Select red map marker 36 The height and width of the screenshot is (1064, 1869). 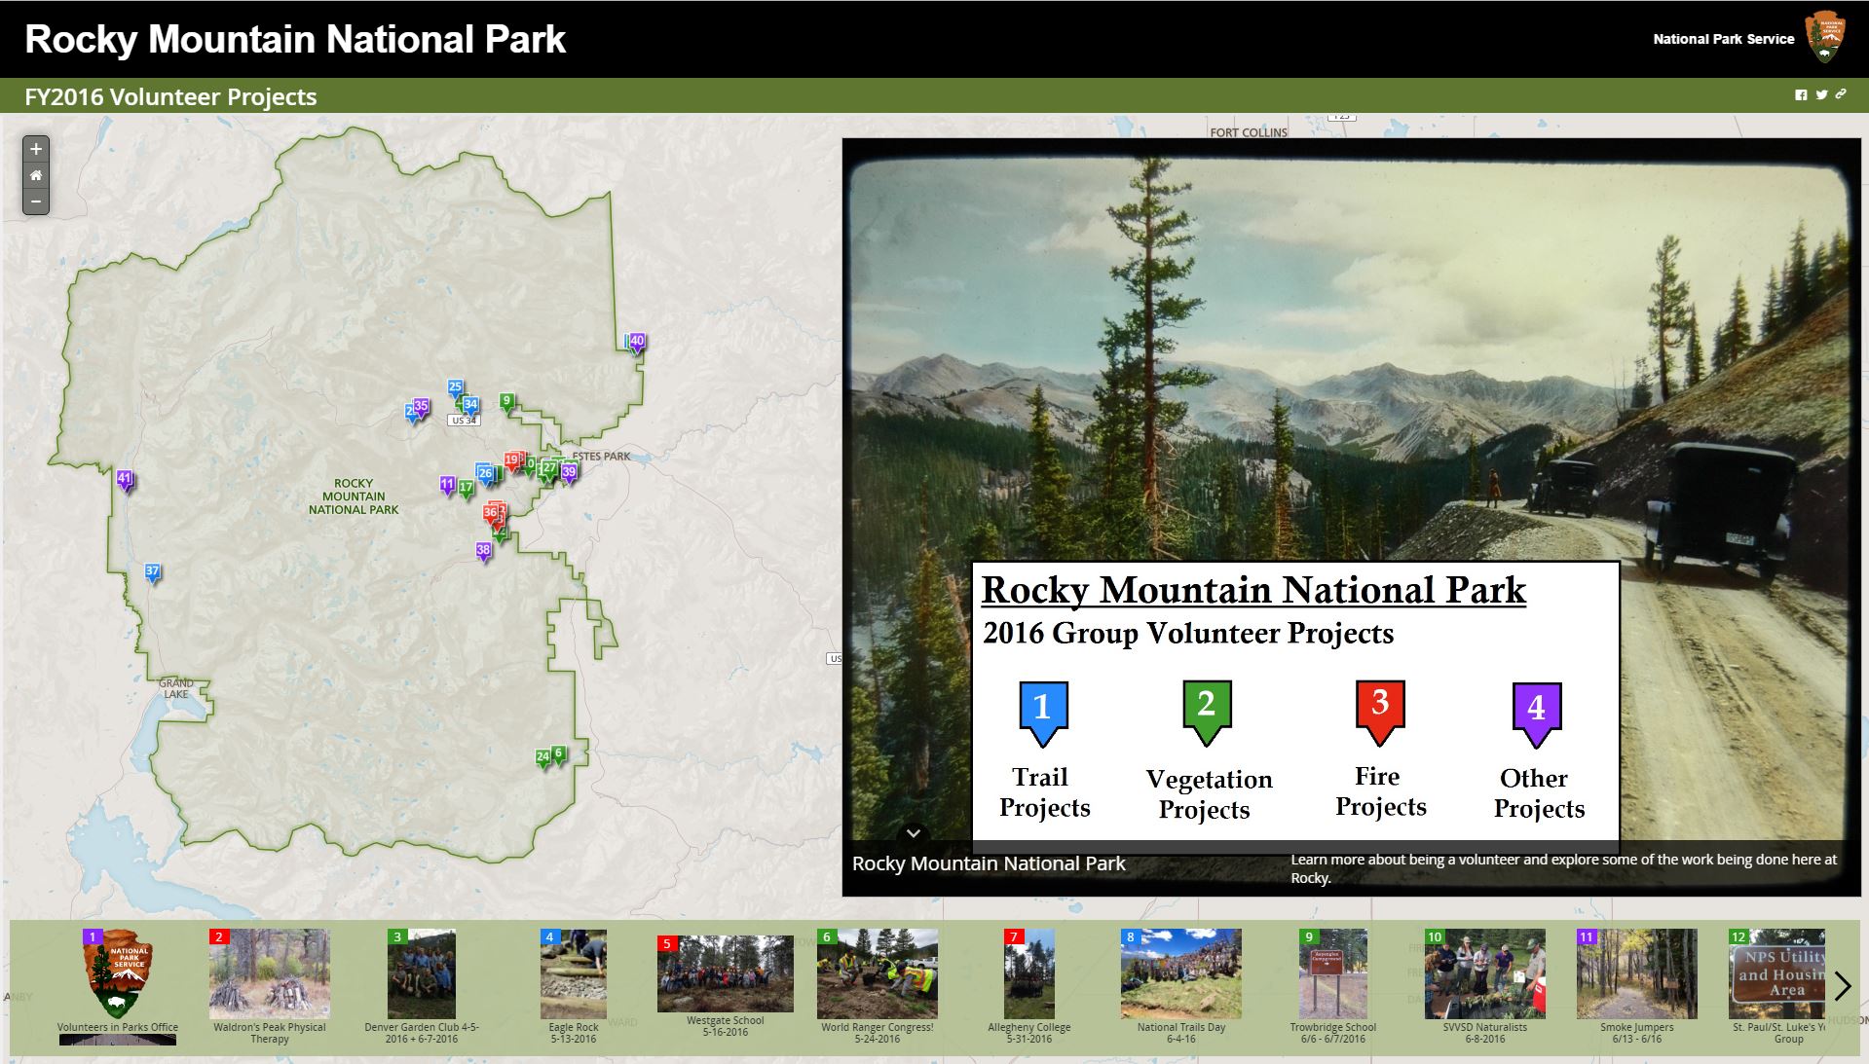point(490,512)
